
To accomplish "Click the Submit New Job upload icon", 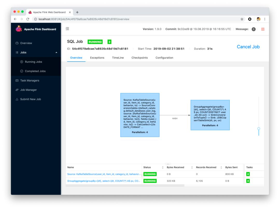I will (17, 99).
